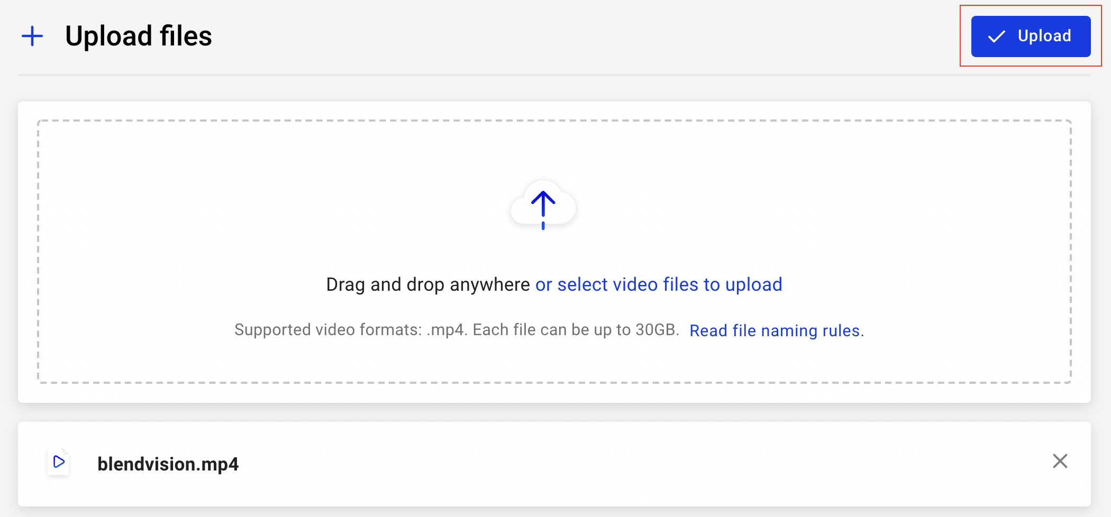Click the '.mp4' extension in file name
This screenshot has height=517, width=1111.
pyautogui.click(x=217, y=464)
